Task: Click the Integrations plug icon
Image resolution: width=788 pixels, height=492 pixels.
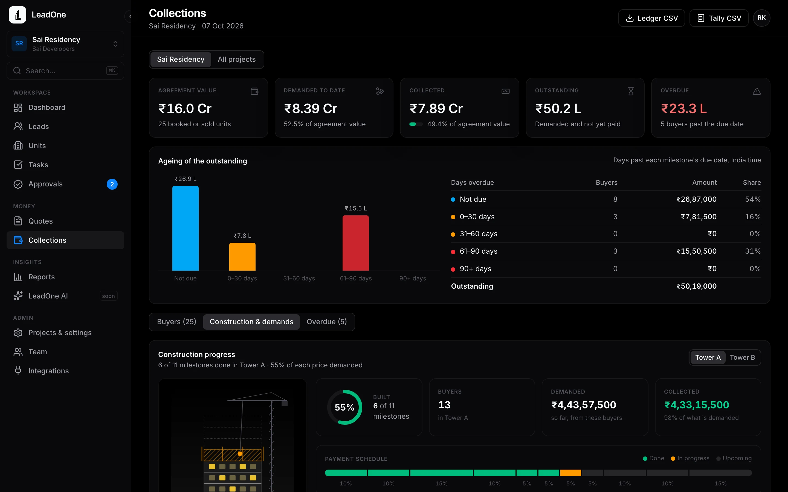Action: pos(18,371)
